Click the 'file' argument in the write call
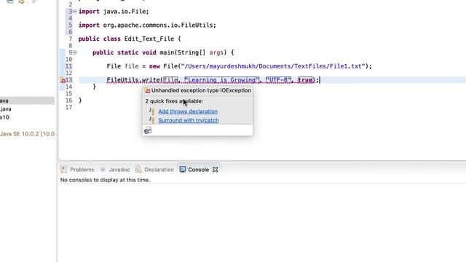This screenshot has width=466, height=262. (170, 80)
